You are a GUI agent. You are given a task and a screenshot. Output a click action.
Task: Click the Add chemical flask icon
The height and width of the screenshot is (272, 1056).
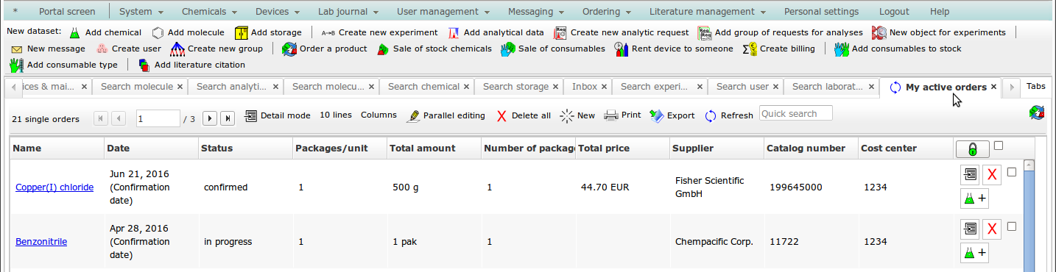74,32
